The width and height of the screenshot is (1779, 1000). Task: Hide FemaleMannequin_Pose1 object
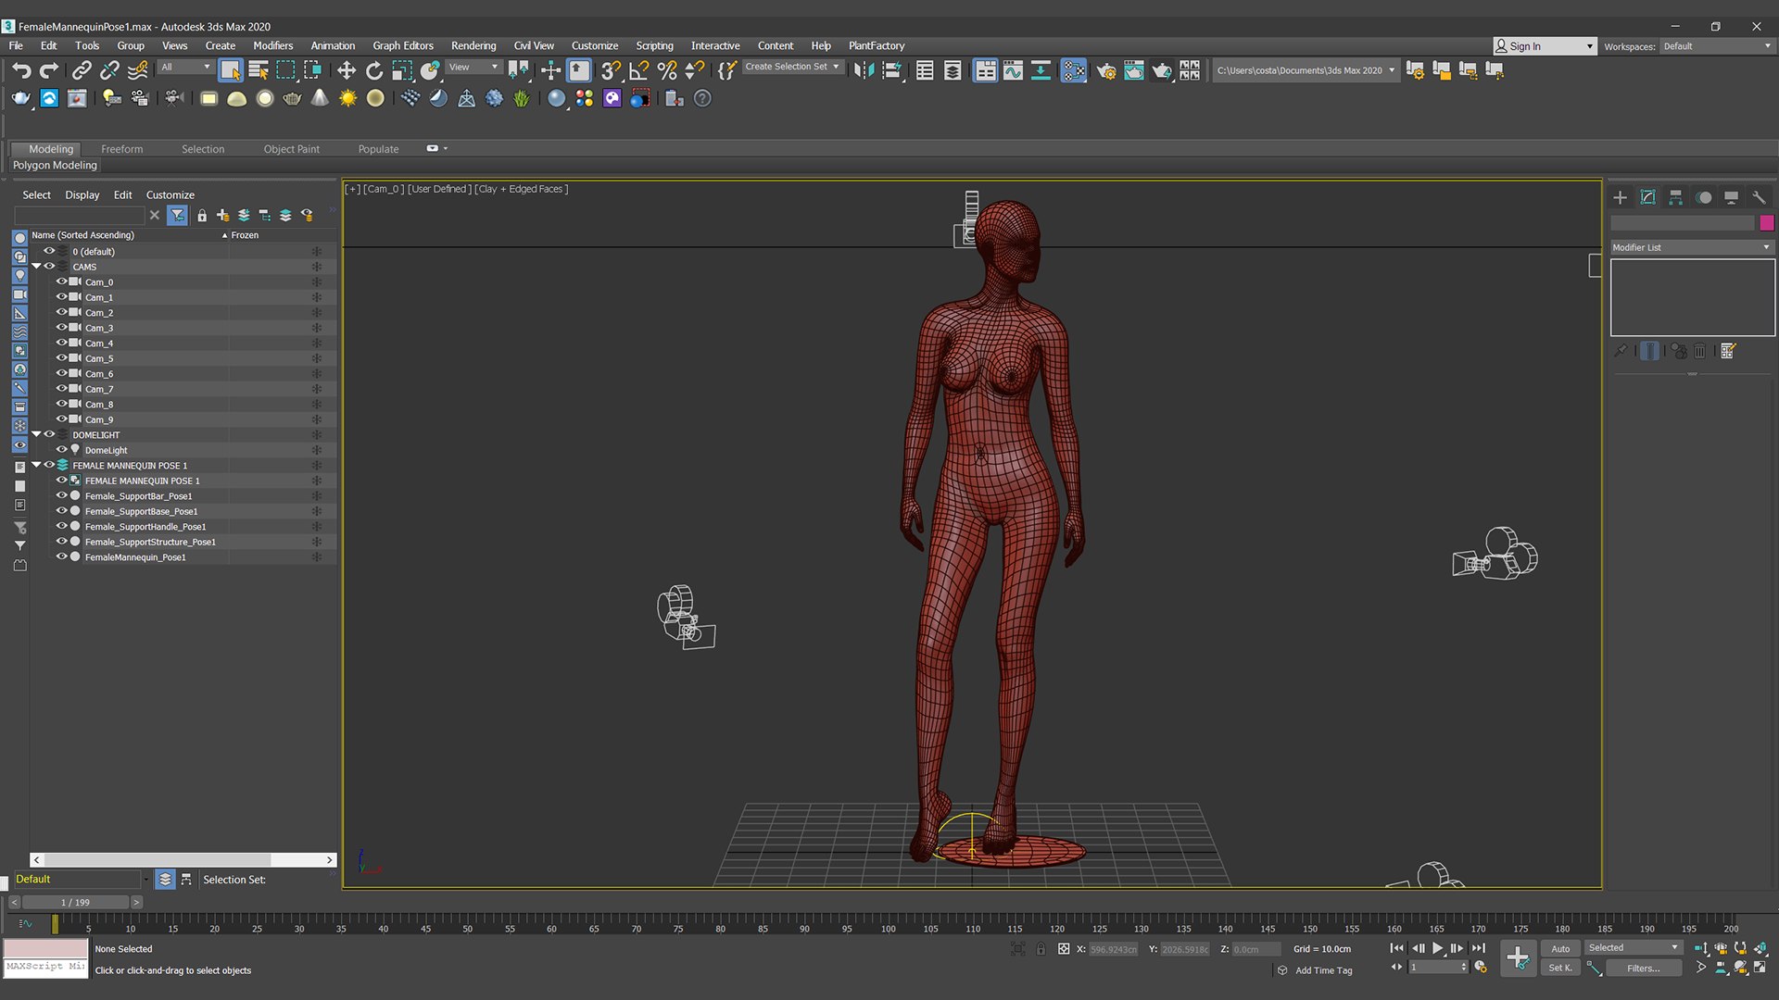point(62,556)
